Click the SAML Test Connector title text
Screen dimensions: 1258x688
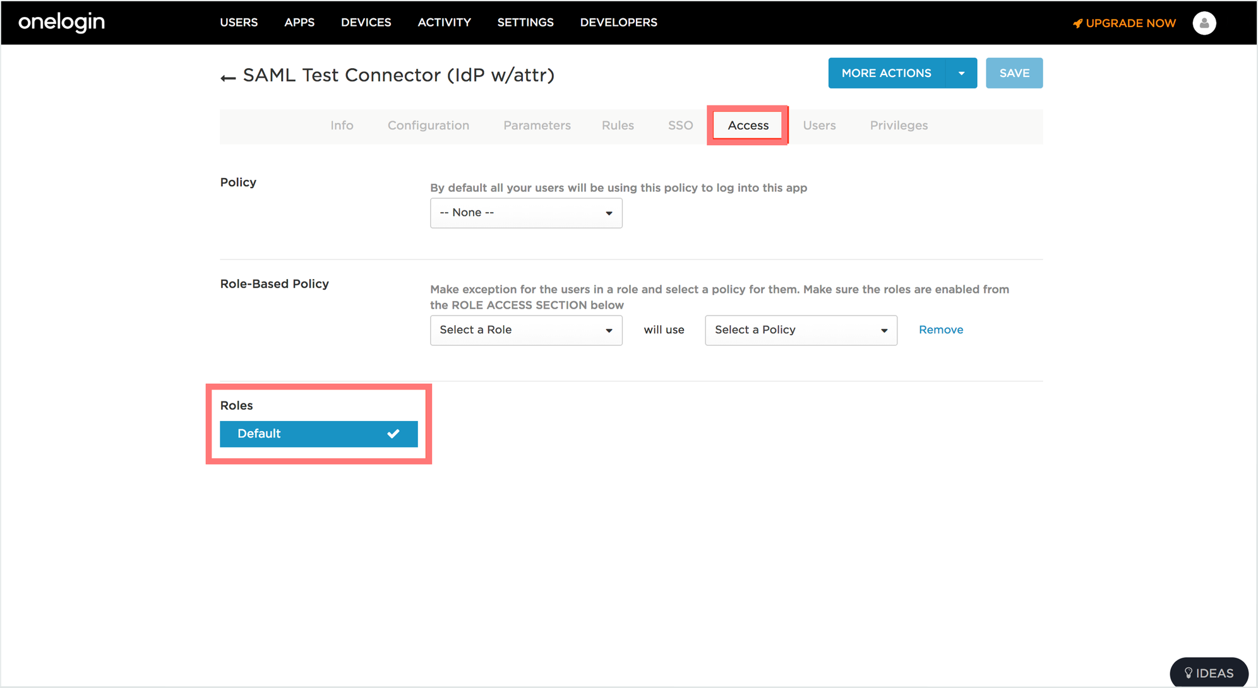(x=398, y=75)
